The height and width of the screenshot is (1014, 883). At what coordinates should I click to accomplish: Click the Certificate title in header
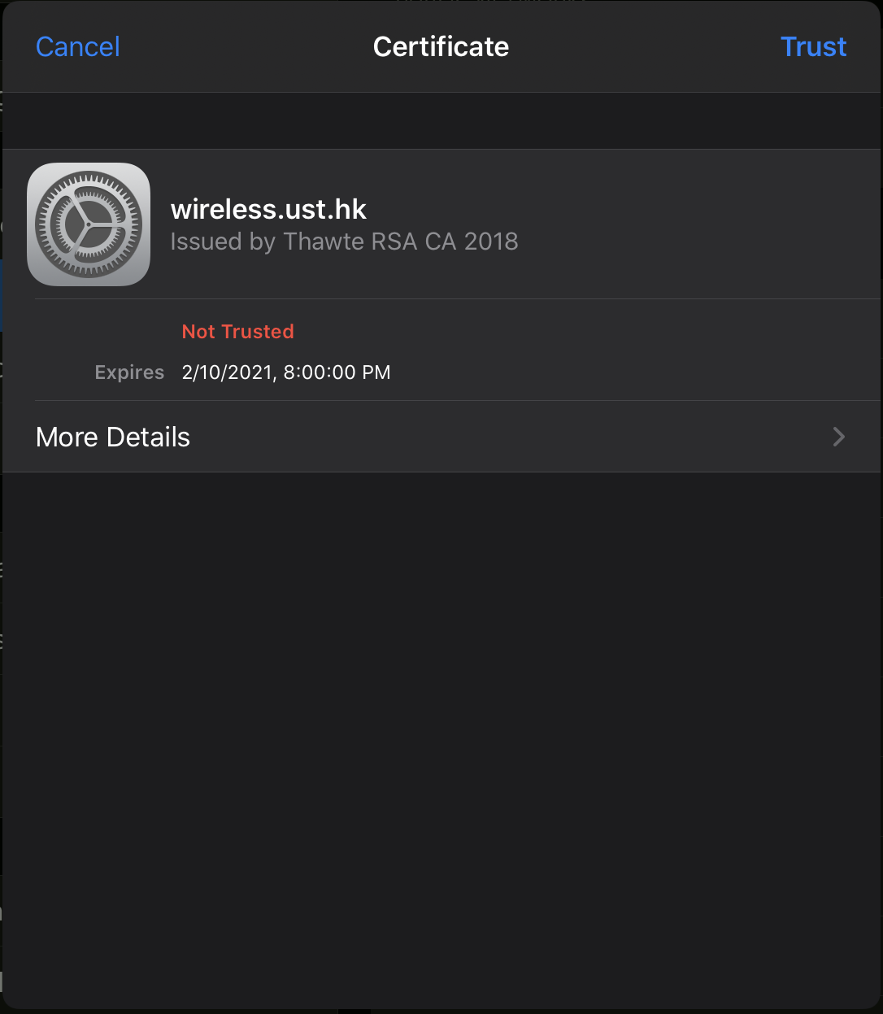click(x=441, y=47)
